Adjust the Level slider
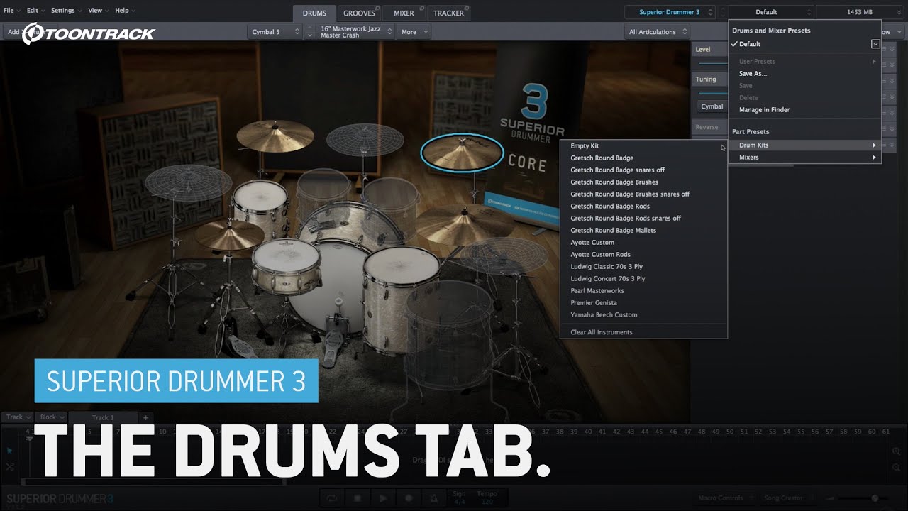Image resolution: width=908 pixels, height=511 pixels. [x=712, y=63]
